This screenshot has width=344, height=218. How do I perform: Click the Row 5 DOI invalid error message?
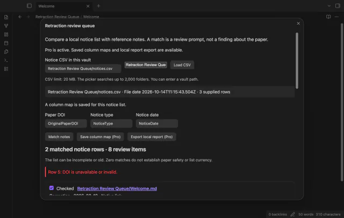pos(82,172)
